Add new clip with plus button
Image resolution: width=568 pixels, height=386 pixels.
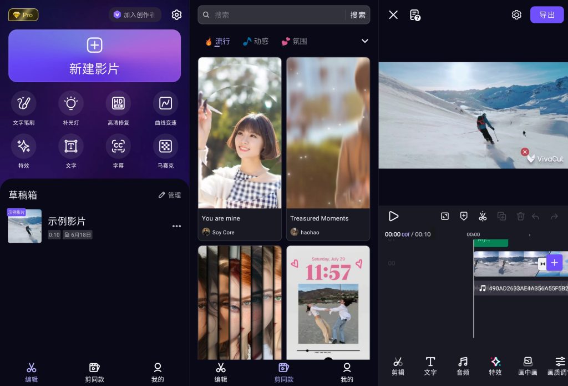pyautogui.click(x=555, y=263)
